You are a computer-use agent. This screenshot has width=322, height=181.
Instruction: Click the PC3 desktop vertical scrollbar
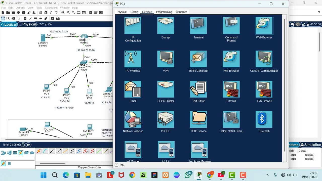285,85
